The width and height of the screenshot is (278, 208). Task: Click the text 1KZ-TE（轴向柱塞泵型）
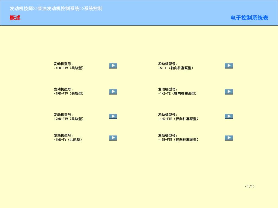178,93
